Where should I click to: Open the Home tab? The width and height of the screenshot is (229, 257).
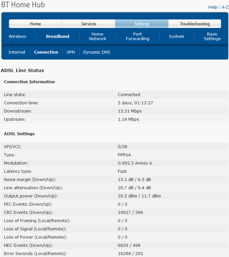[35, 24]
